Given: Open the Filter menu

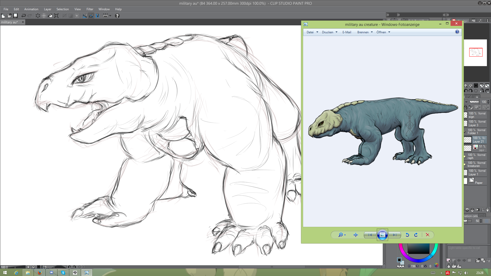Looking at the screenshot, I should pos(90,9).
